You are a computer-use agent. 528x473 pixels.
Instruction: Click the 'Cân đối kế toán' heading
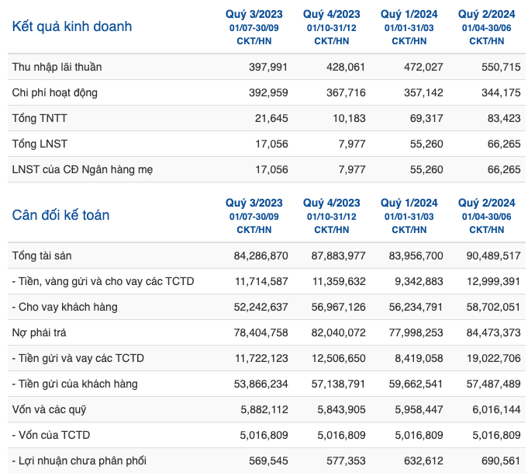click(60, 215)
